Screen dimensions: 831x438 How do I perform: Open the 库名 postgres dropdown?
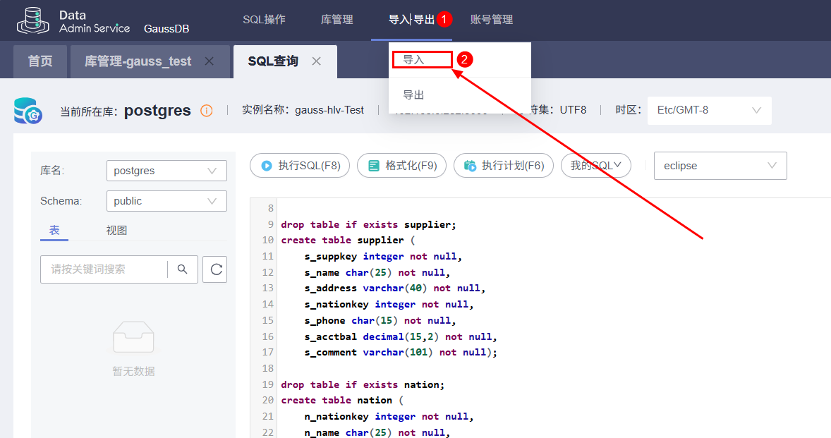point(166,171)
